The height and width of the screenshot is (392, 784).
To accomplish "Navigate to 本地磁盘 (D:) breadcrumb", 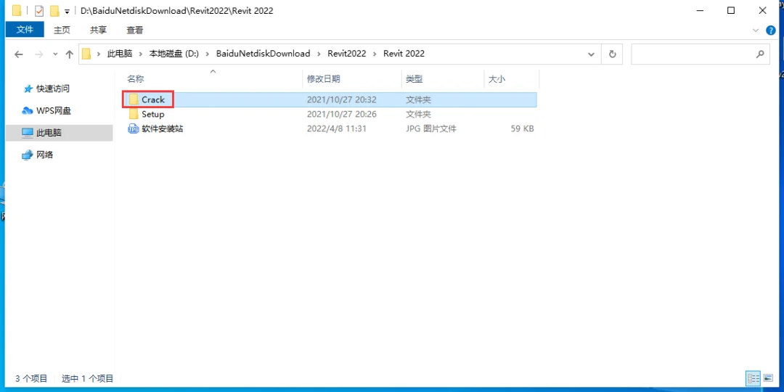I will click(174, 54).
